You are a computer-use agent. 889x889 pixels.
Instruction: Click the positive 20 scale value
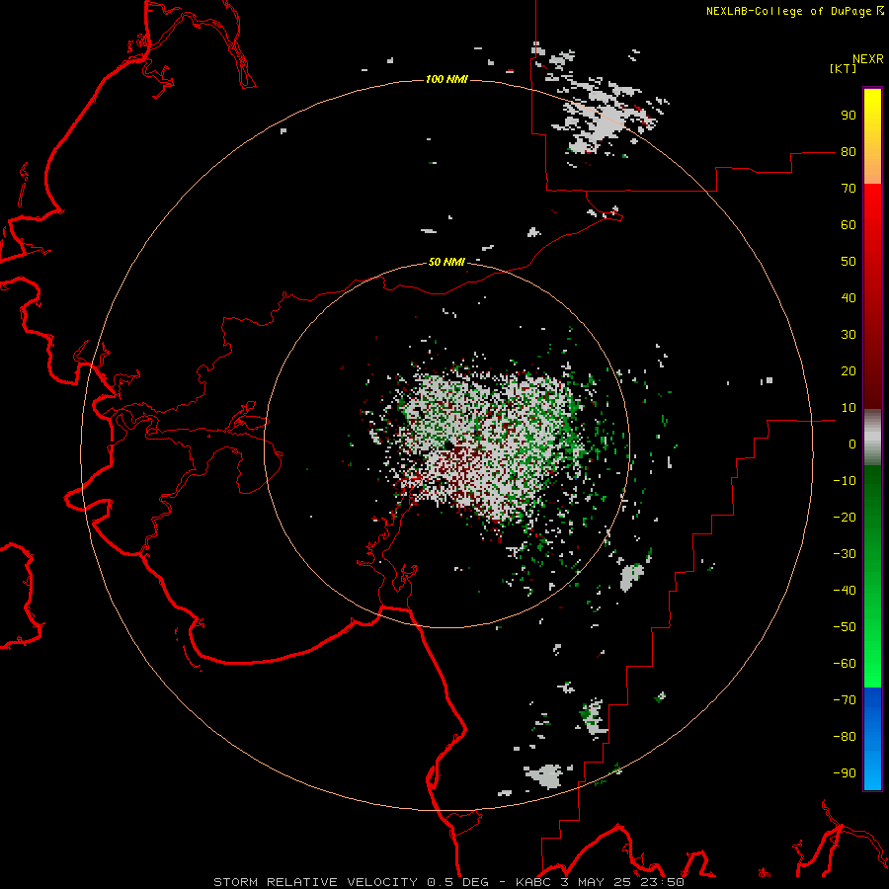(x=849, y=371)
